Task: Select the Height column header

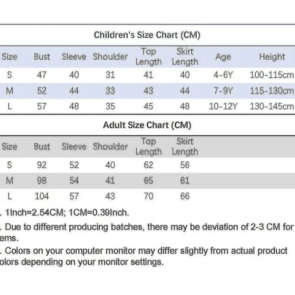Action: coord(272,57)
